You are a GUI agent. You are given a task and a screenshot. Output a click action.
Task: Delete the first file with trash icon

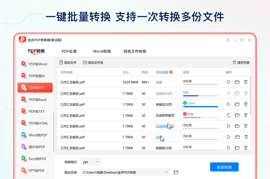246,82
